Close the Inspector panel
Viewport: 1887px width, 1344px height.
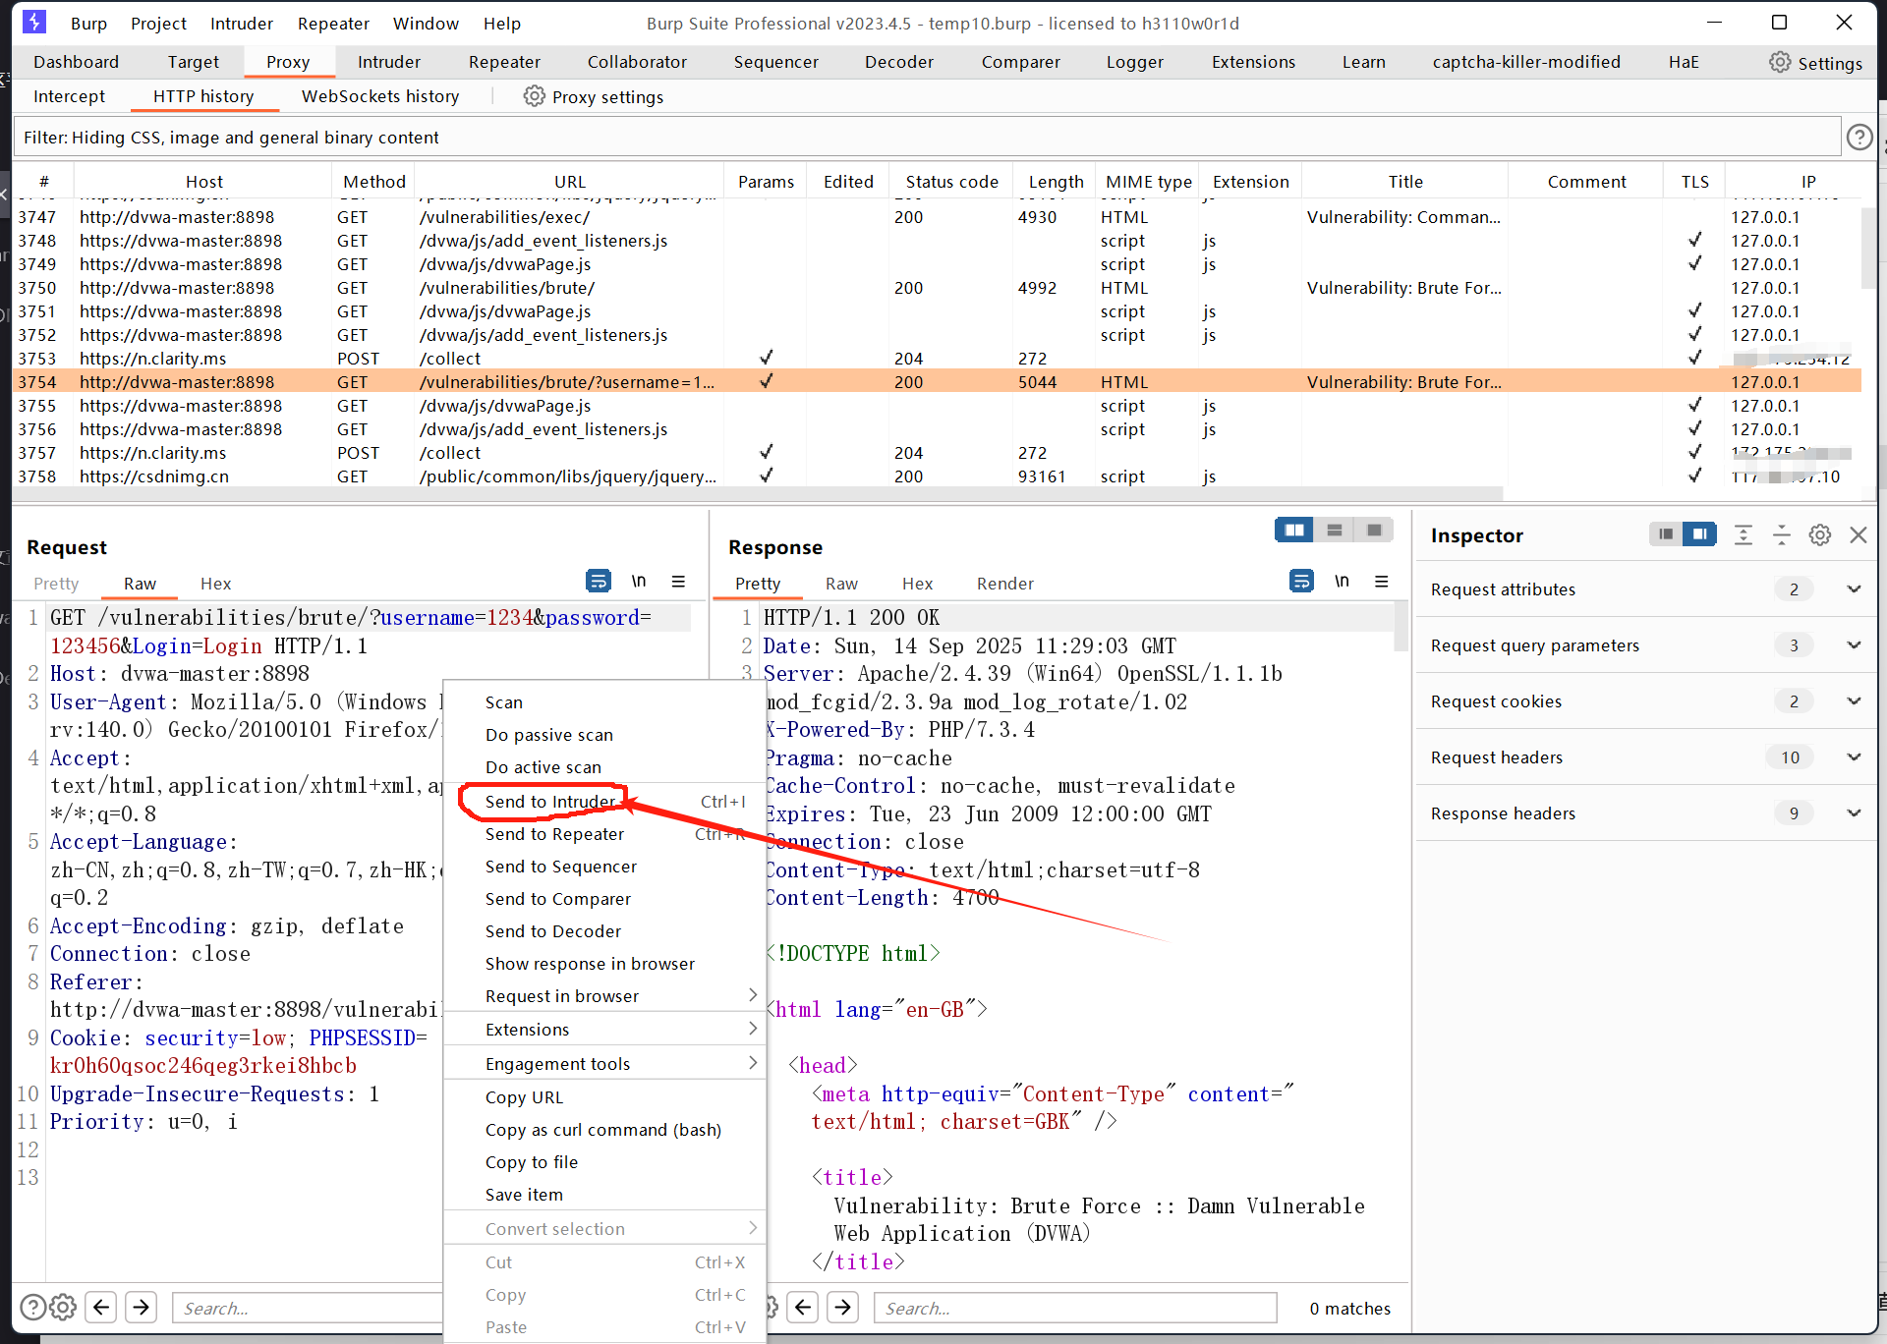pyautogui.click(x=1858, y=534)
